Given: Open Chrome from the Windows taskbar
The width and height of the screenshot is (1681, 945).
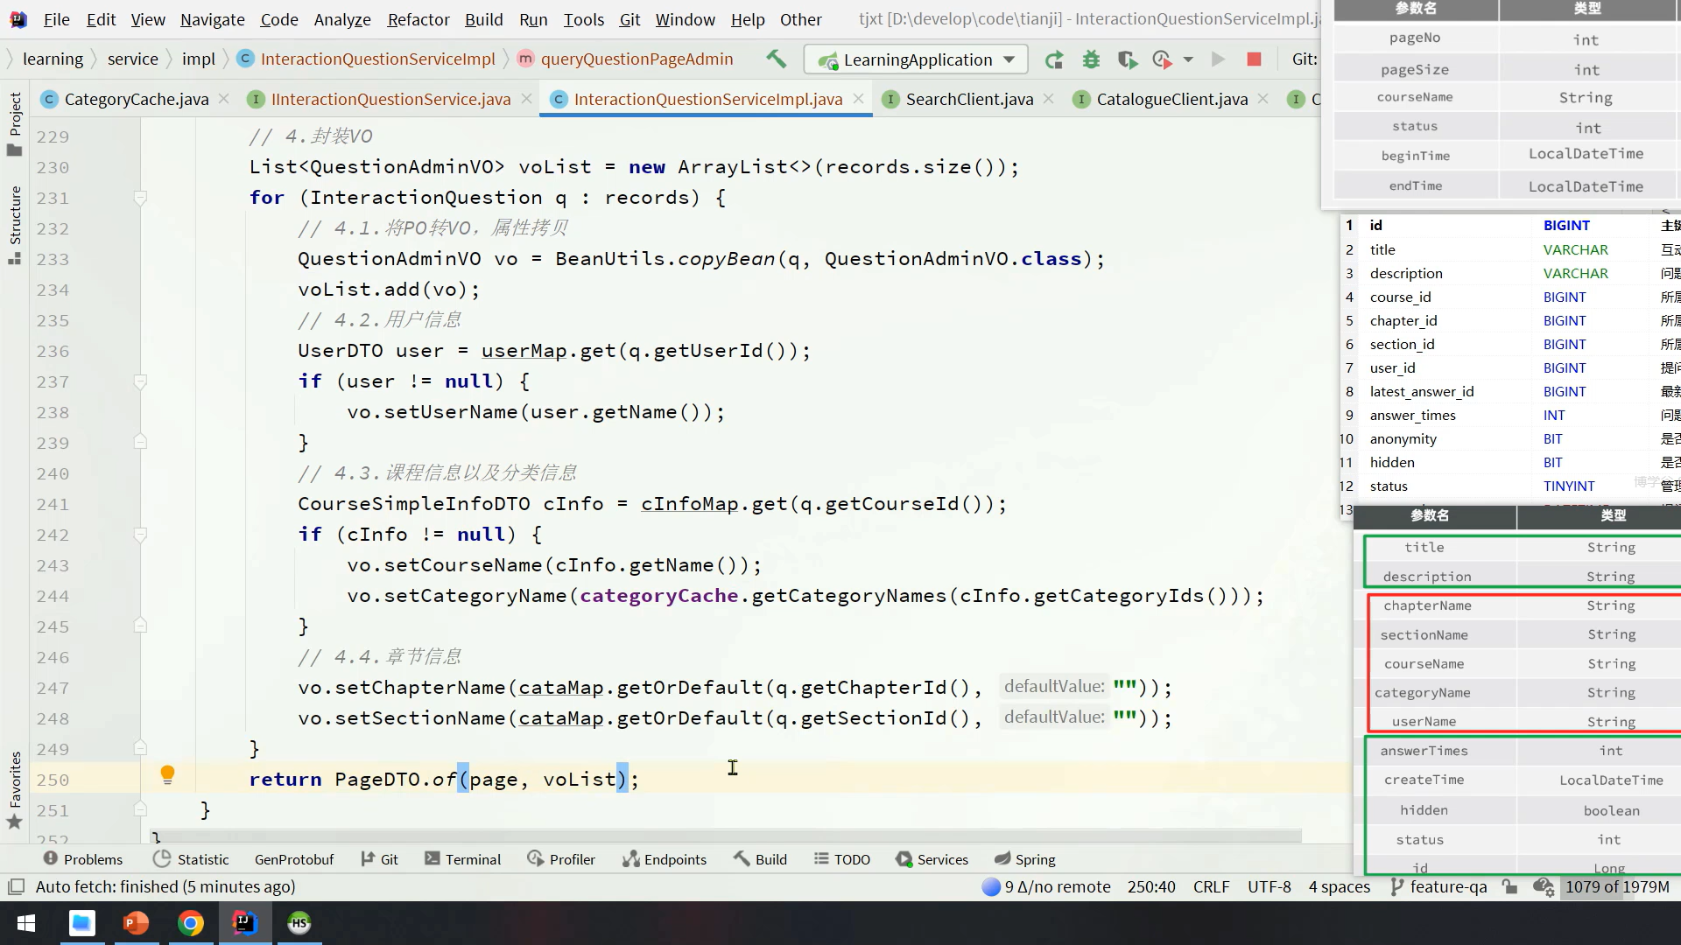Looking at the screenshot, I should [x=191, y=923].
